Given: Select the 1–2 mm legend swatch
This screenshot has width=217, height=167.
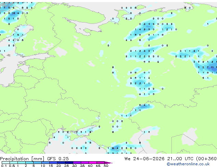Looking at the screenshot, I should [x=22, y=163].
